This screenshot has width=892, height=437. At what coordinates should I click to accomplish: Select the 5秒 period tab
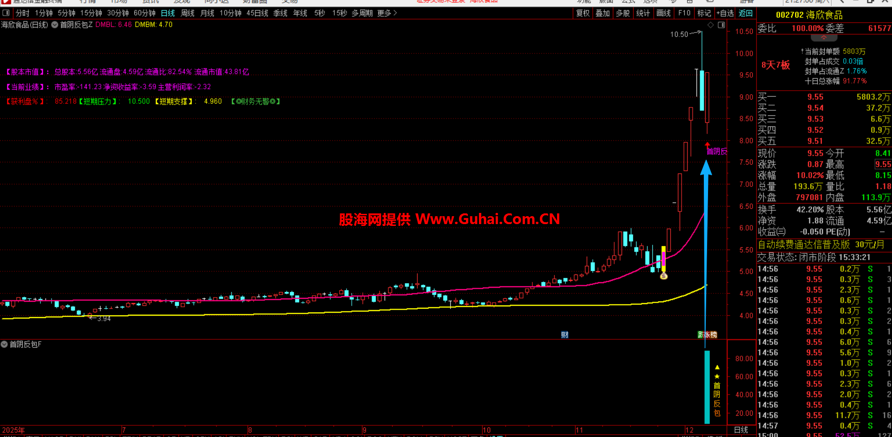[x=320, y=13]
